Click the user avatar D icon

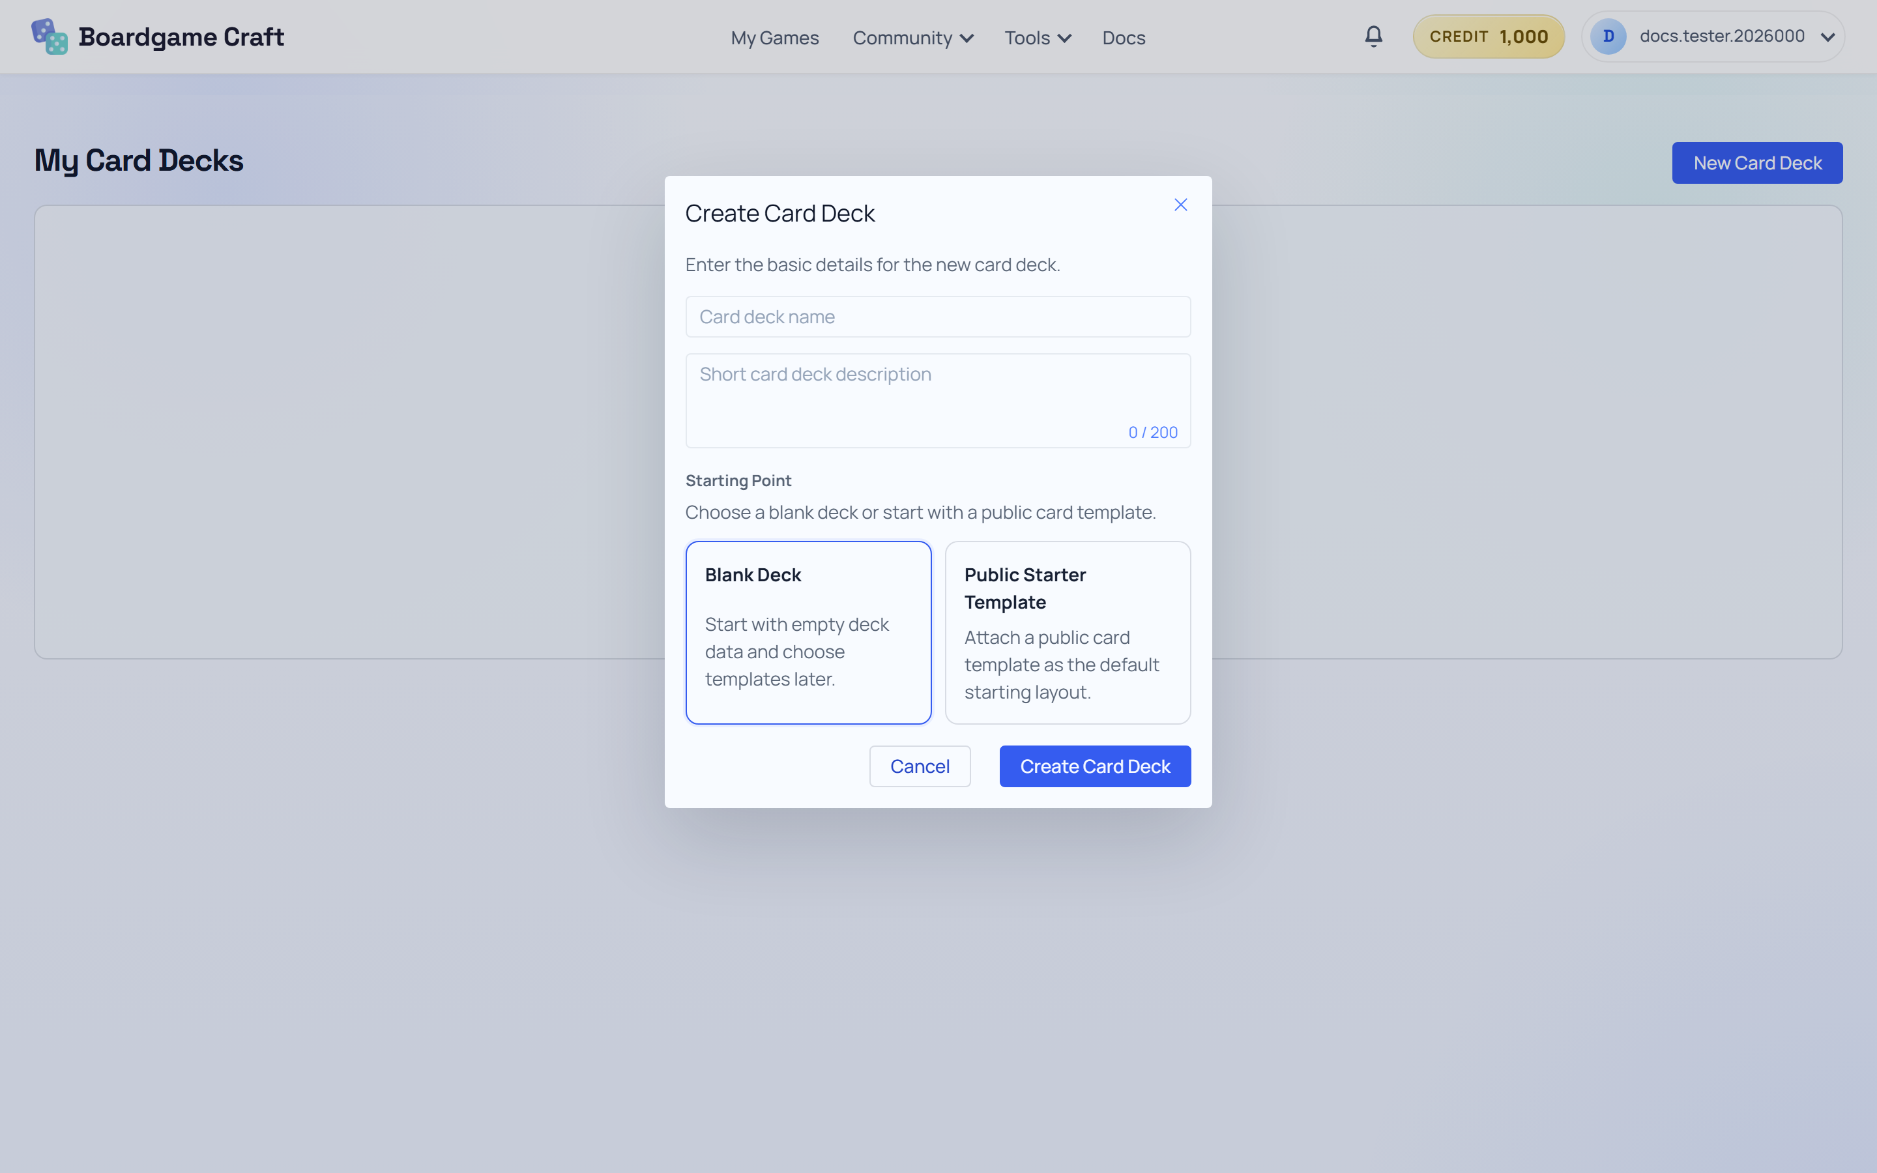click(1608, 36)
